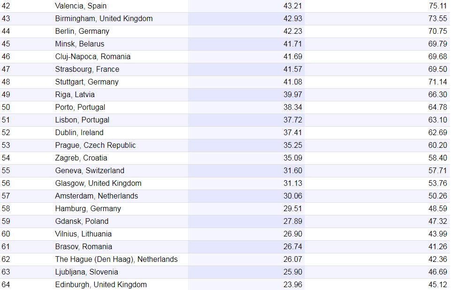Viewport: 454px width, 290px height.
Task: Select the 41.71 value in Minsk row
Action: [x=293, y=44]
